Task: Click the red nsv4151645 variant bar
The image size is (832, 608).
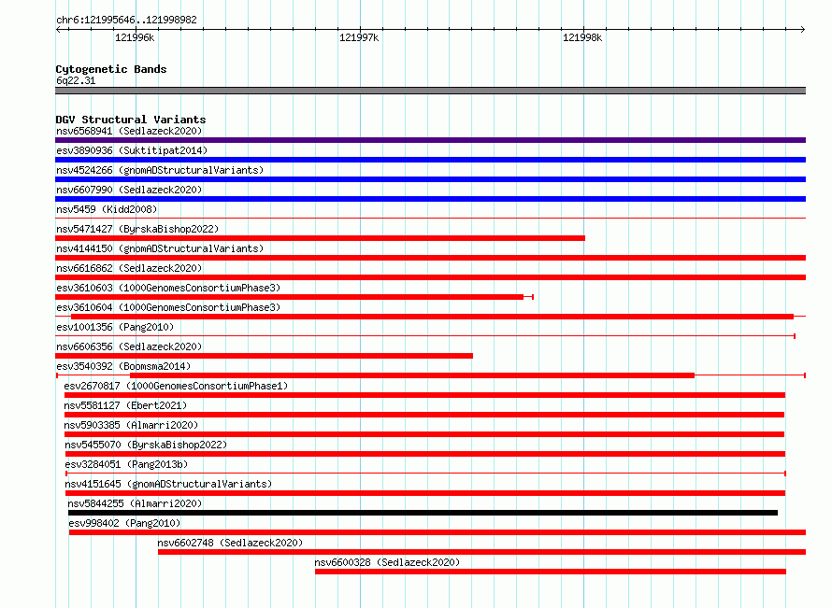Action: click(x=425, y=493)
